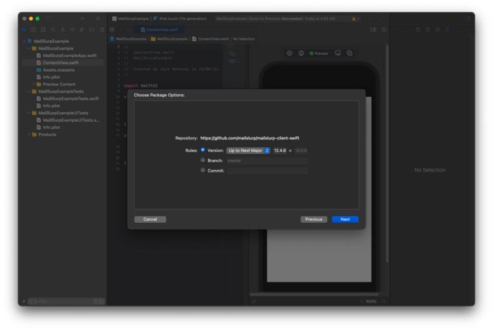Show recent files filter clock icon
493x330 pixels.
click(x=96, y=302)
